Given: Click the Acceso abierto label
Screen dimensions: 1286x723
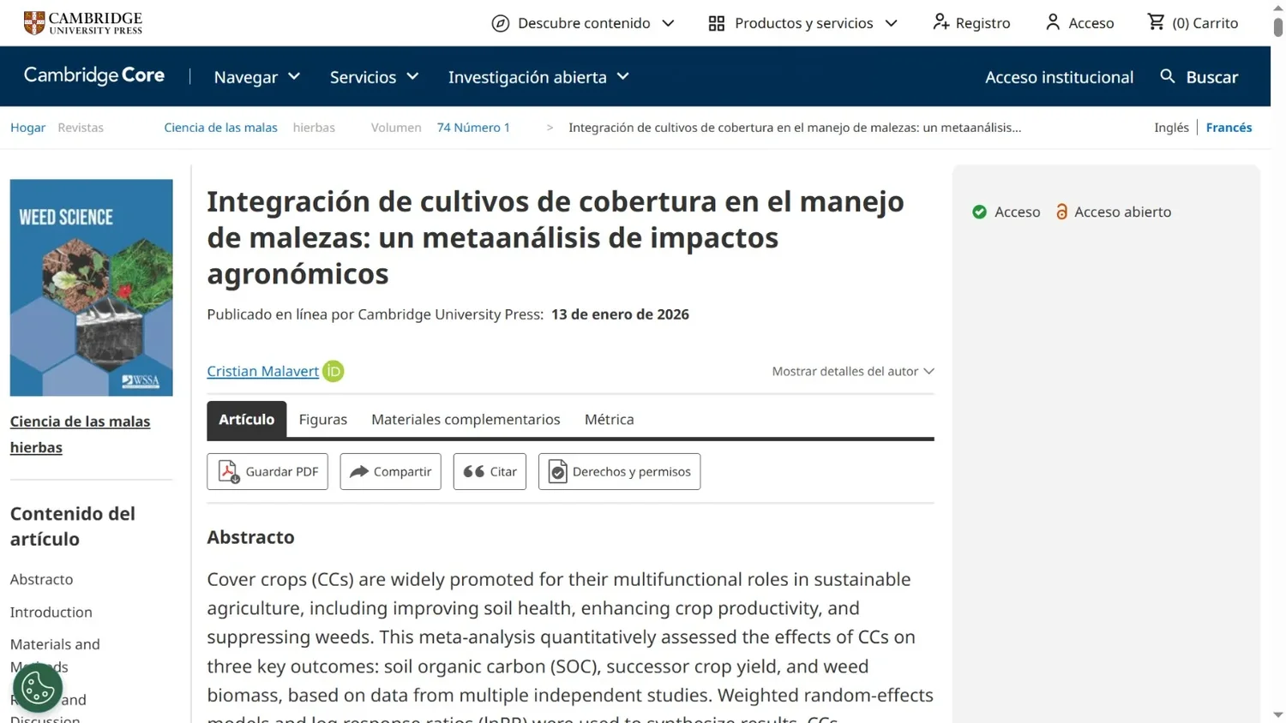Looking at the screenshot, I should (x=1122, y=212).
